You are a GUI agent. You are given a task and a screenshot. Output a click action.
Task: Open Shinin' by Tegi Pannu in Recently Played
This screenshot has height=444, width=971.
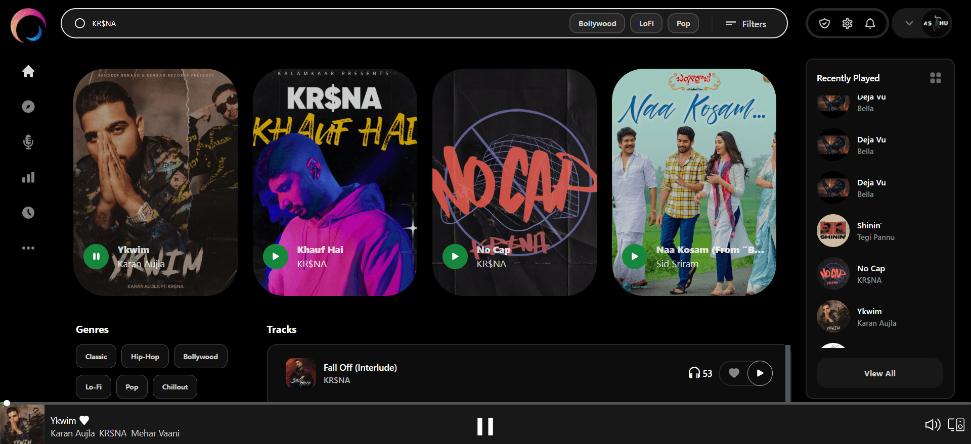[880, 231]
